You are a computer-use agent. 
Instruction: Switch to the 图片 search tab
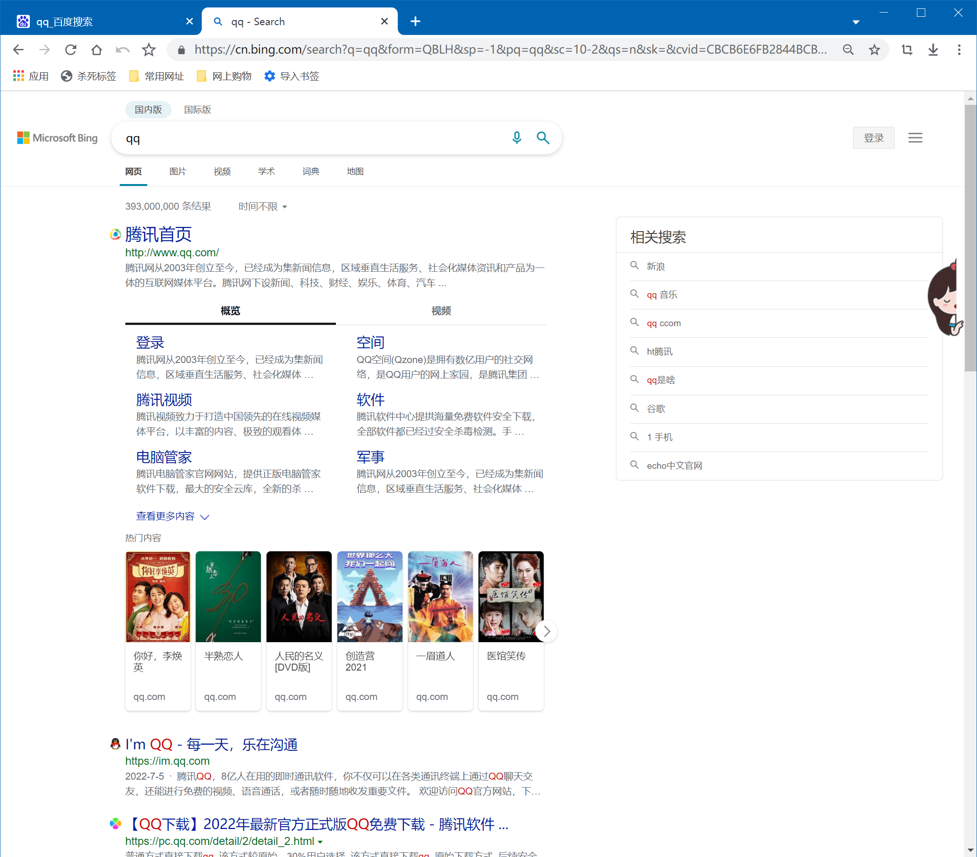click(178, 171)
